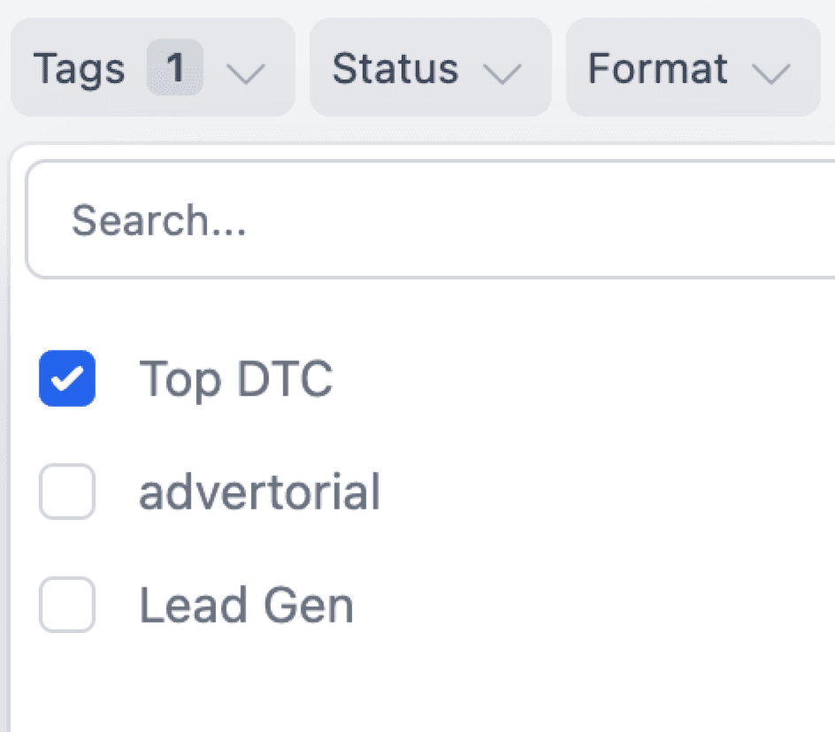Viewport: 835px width, 732px height.
Task: Pick the Lead Gen option label
Action: point(246,606)
